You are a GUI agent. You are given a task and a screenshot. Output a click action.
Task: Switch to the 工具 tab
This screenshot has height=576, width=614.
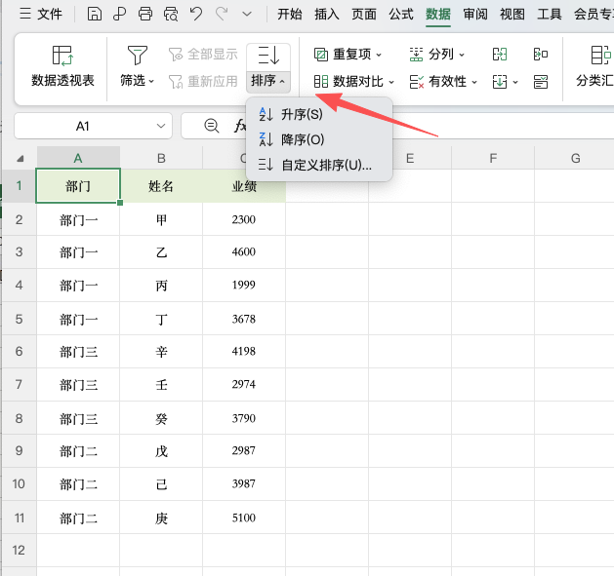pos(550,14)
